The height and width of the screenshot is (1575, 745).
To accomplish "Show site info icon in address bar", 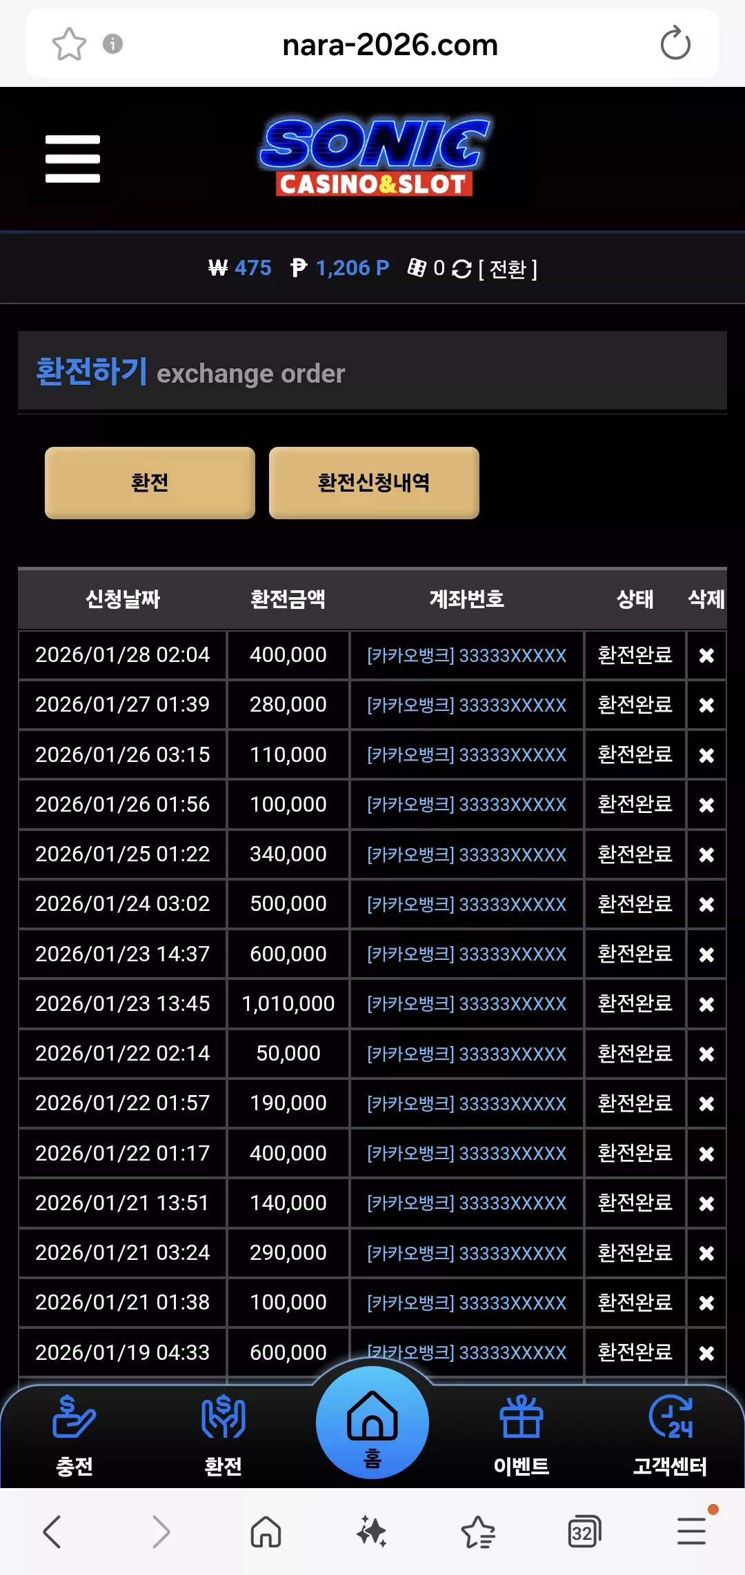I will pyautogui.click(x=112, y=44).
